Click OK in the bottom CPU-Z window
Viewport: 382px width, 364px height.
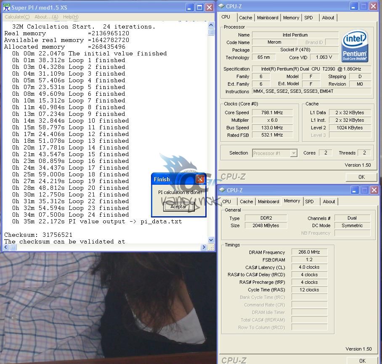[x=362, y=361]
